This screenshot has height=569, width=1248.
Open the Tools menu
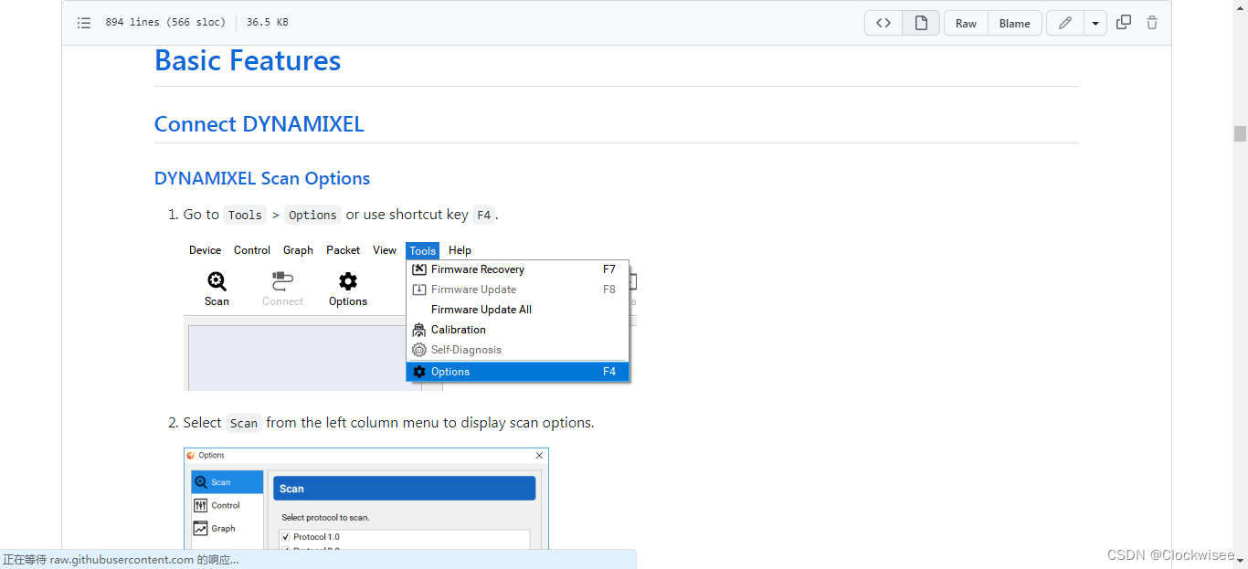[422, 250]
